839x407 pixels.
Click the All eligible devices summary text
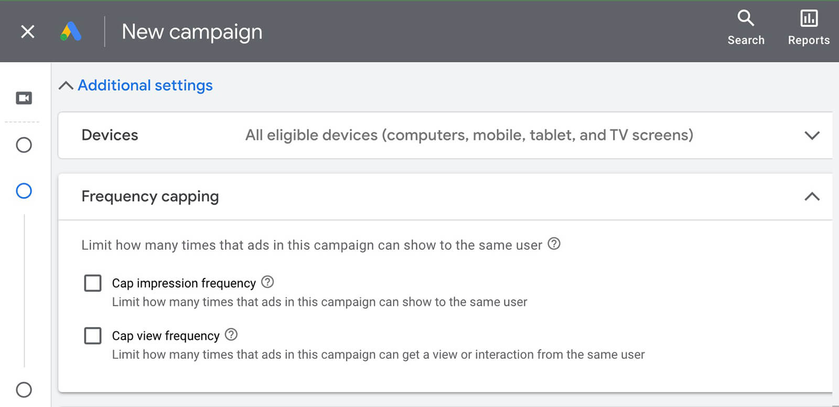[469, 135]
